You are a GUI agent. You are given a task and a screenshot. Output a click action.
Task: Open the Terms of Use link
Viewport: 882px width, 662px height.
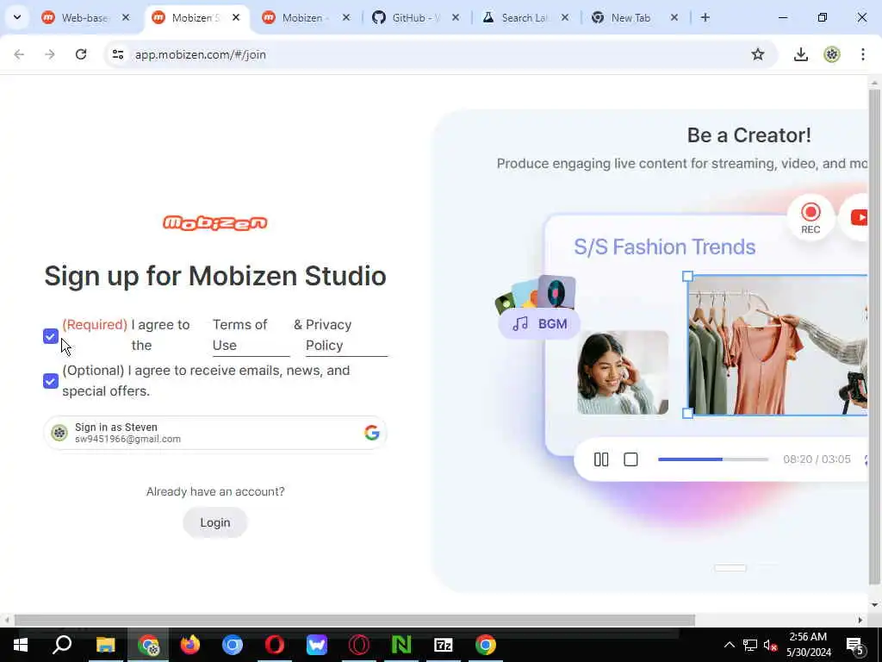click(x=251, y=335)
